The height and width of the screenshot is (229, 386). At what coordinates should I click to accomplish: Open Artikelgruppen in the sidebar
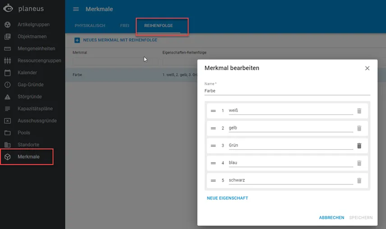pyautogui.click(x=32, y=25)
